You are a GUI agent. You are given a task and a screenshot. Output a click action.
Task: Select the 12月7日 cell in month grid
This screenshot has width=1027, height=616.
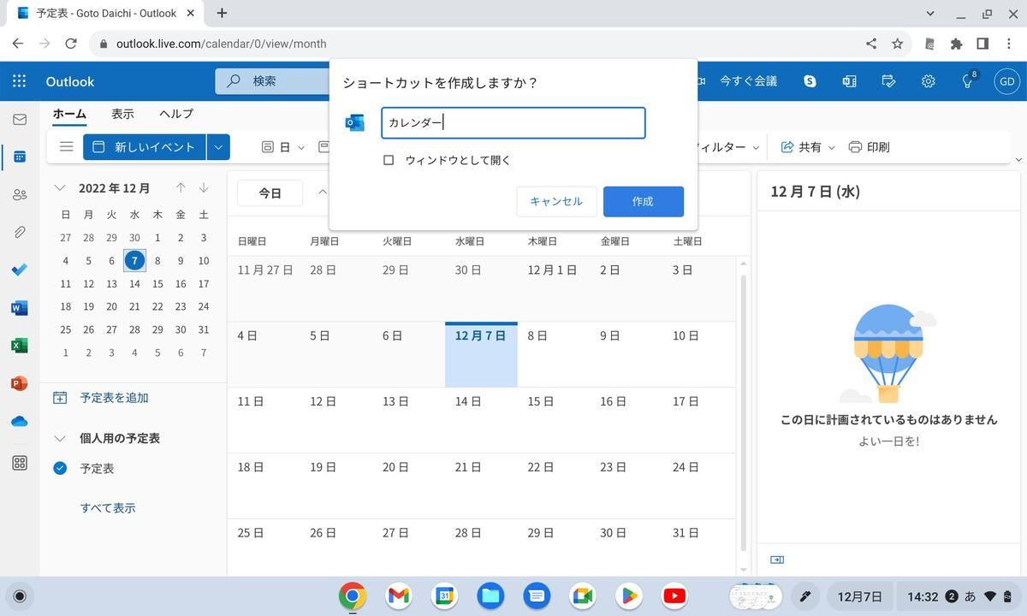click(481, 354)
